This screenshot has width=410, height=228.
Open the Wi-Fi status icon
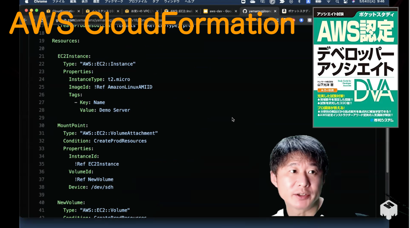(x=328, y=2)
